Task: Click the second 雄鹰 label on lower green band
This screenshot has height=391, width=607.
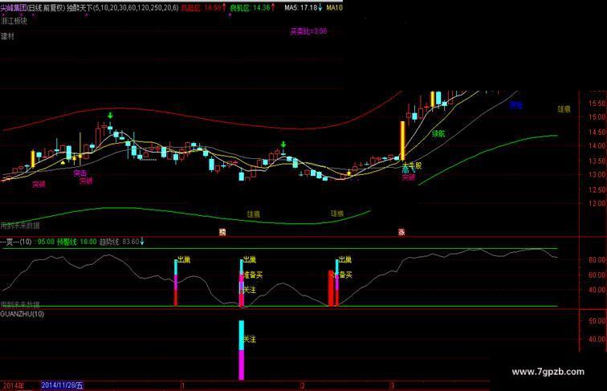Action: click(x=336, y=214)
